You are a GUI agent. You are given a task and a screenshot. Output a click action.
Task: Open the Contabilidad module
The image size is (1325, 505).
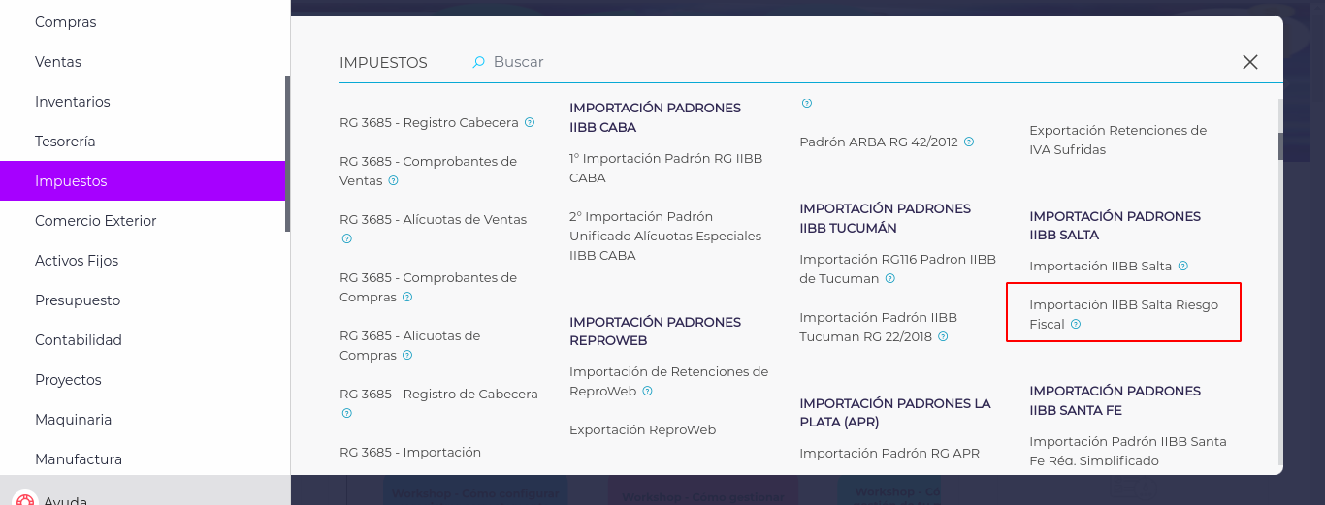click(143, 340)
